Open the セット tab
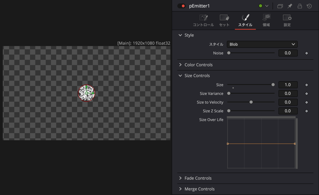319x195 pixels. pos(224,21)
